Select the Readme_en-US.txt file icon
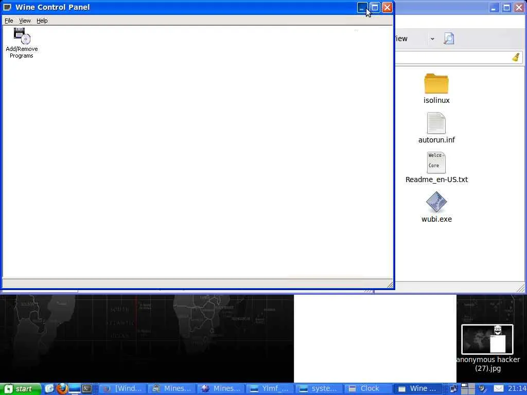Image resolution: width=527 pixels, height=395 pixels. (436, 163)
